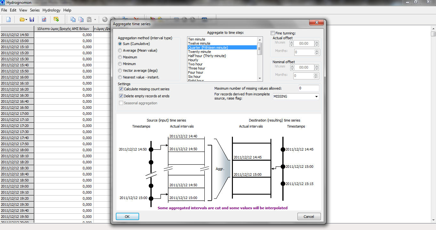436x230 pixels.
Task: Select Ten minute time step
Action: 222,39
